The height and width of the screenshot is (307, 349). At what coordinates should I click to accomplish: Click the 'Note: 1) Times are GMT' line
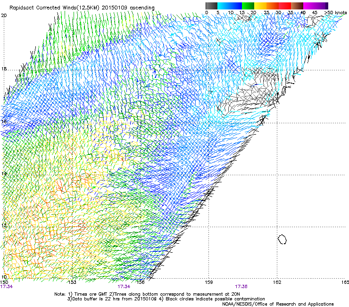147,294
